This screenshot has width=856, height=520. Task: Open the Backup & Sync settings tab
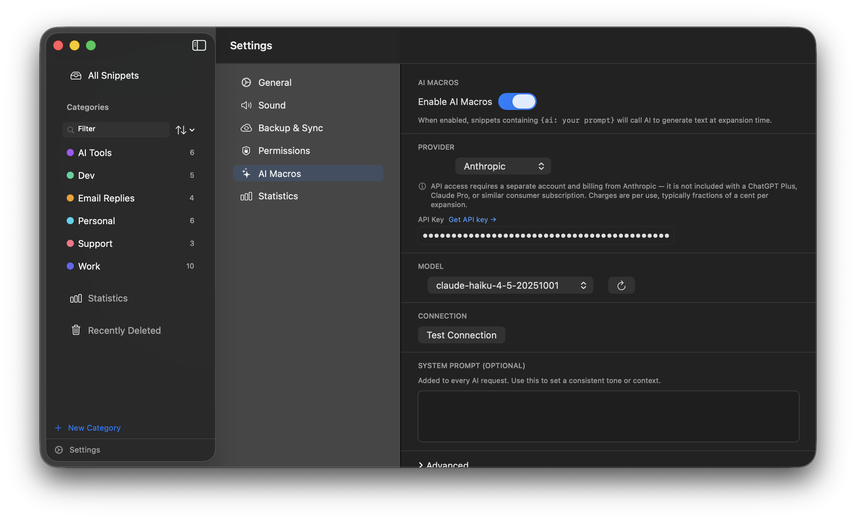point(308,128)
